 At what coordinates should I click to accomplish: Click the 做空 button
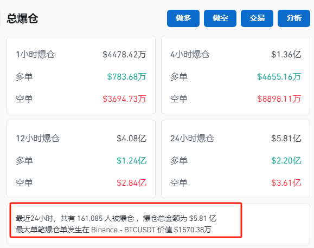[220, 18]
